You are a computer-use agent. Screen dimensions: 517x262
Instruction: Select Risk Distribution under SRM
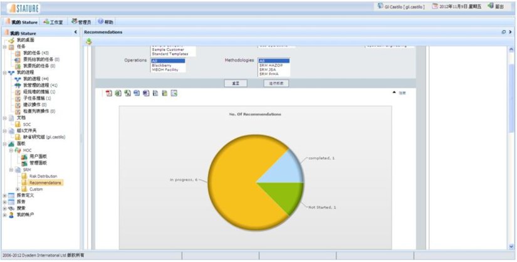[x=43, y=176]
